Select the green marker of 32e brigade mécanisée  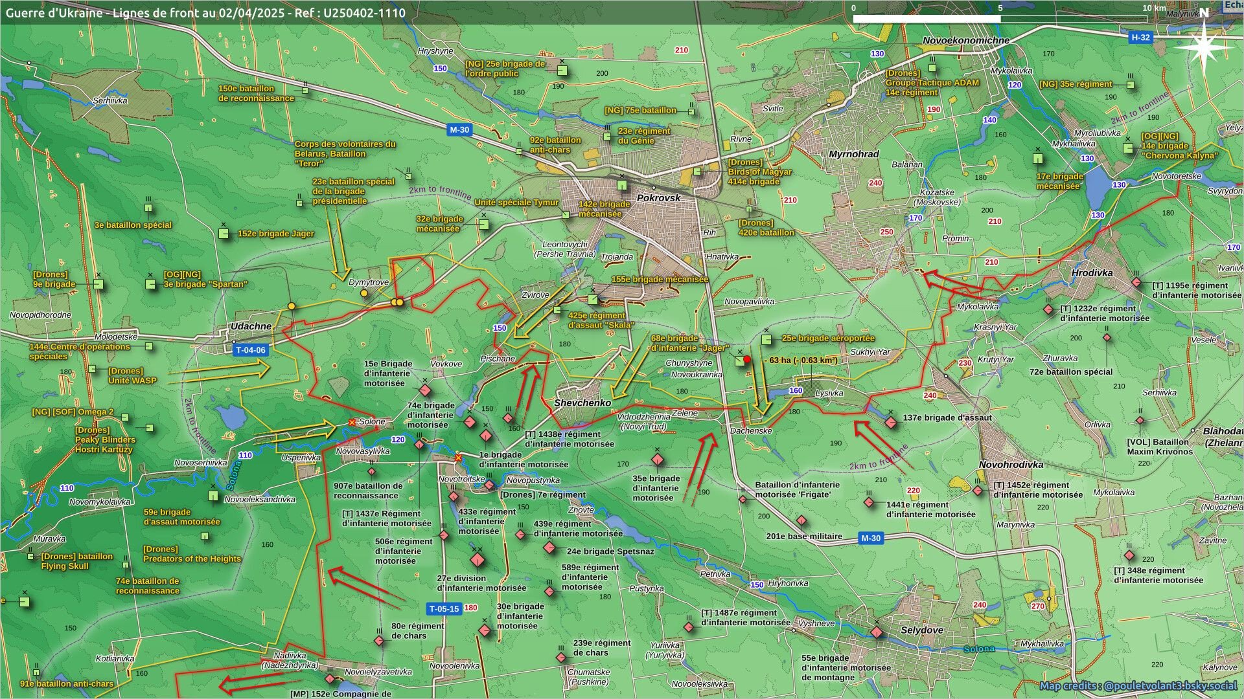pyautogui.click(x=483, y=224)
